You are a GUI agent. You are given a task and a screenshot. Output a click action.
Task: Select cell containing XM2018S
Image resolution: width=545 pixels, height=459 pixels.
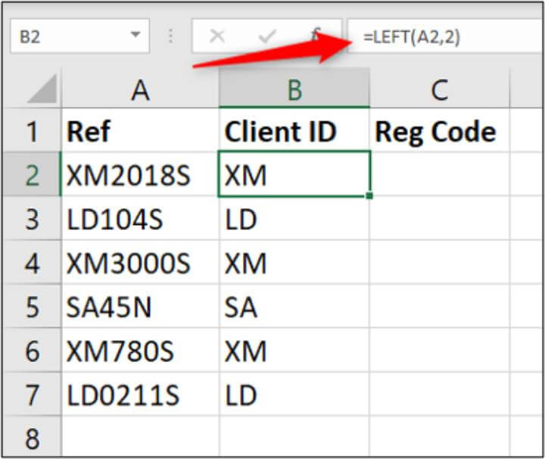pos(140,176)
